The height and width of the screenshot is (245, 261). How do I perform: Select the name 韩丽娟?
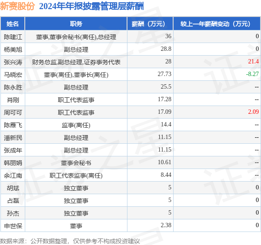13,163
